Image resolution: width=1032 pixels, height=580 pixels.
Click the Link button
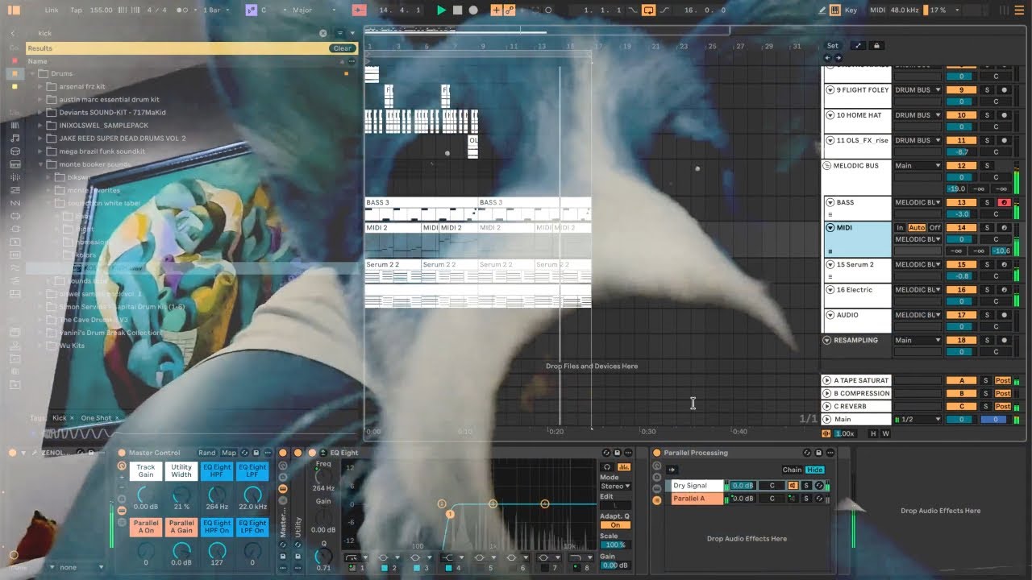point(52,10)
